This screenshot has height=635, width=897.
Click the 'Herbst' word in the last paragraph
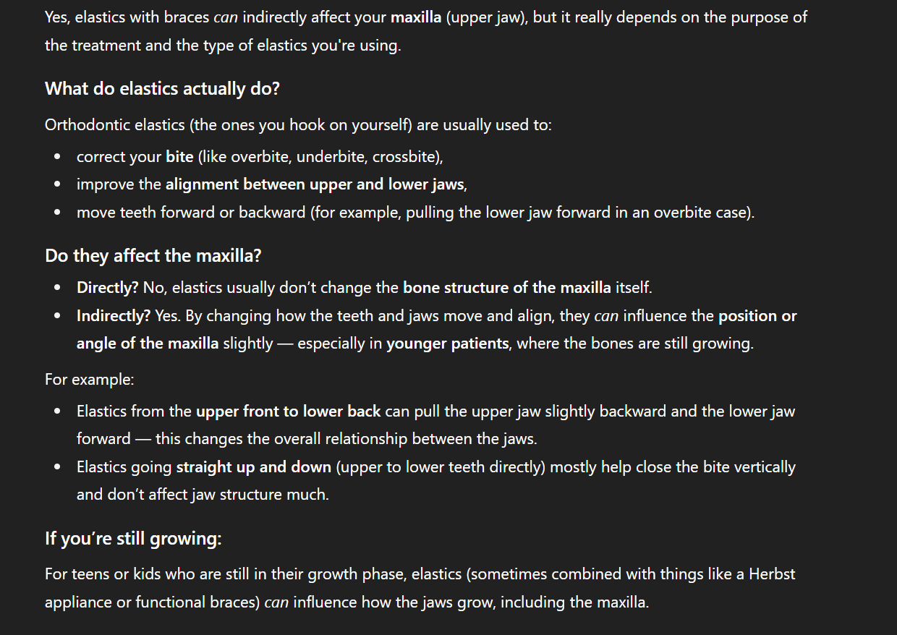click(x=771, y=574)
